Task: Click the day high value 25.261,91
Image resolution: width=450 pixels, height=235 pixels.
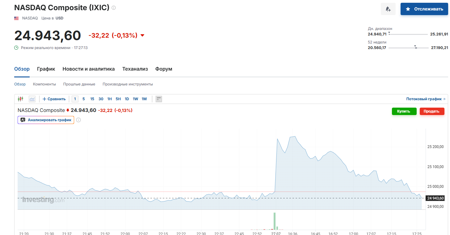Action: (x=439, y=34)
